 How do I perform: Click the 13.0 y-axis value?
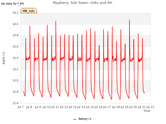tap(16, 81)
